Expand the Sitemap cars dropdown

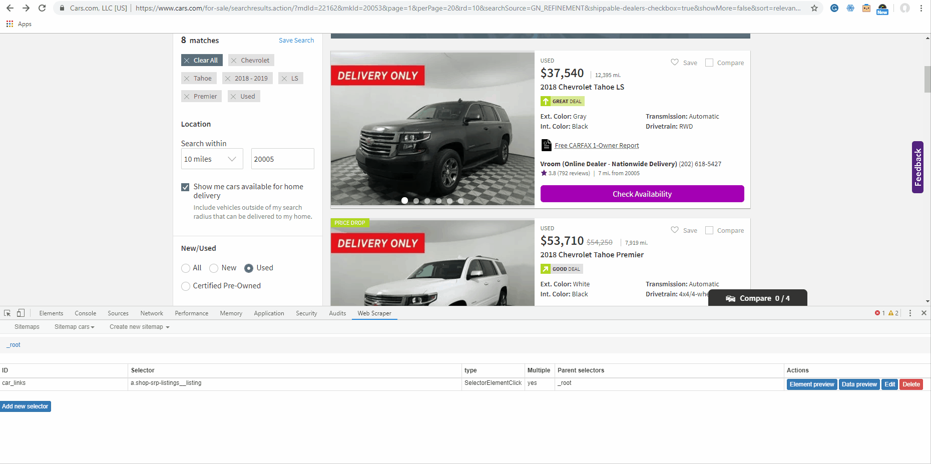[75, 327]
